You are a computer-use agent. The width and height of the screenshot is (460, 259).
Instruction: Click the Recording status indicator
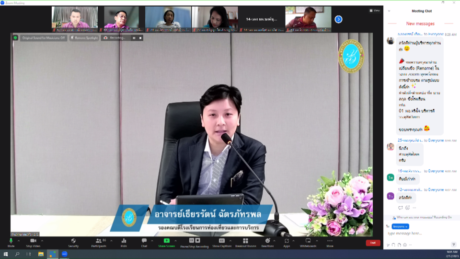click(x=115, y=38)
